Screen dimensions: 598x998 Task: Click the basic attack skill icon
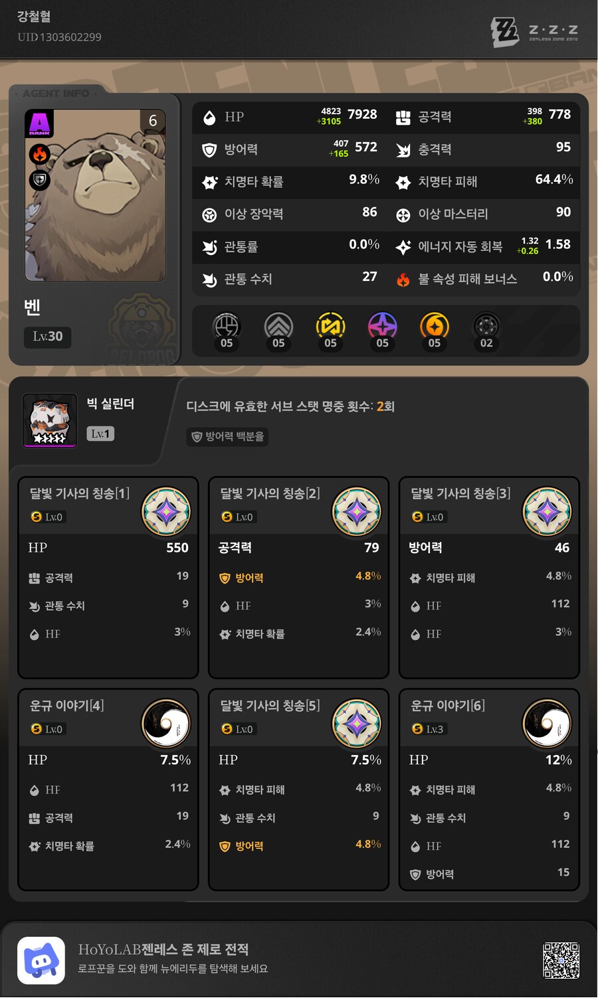226,326
